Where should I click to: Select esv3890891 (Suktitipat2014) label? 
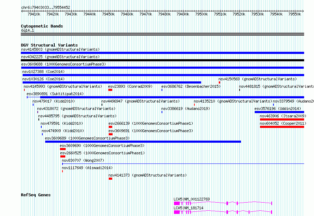55,94
